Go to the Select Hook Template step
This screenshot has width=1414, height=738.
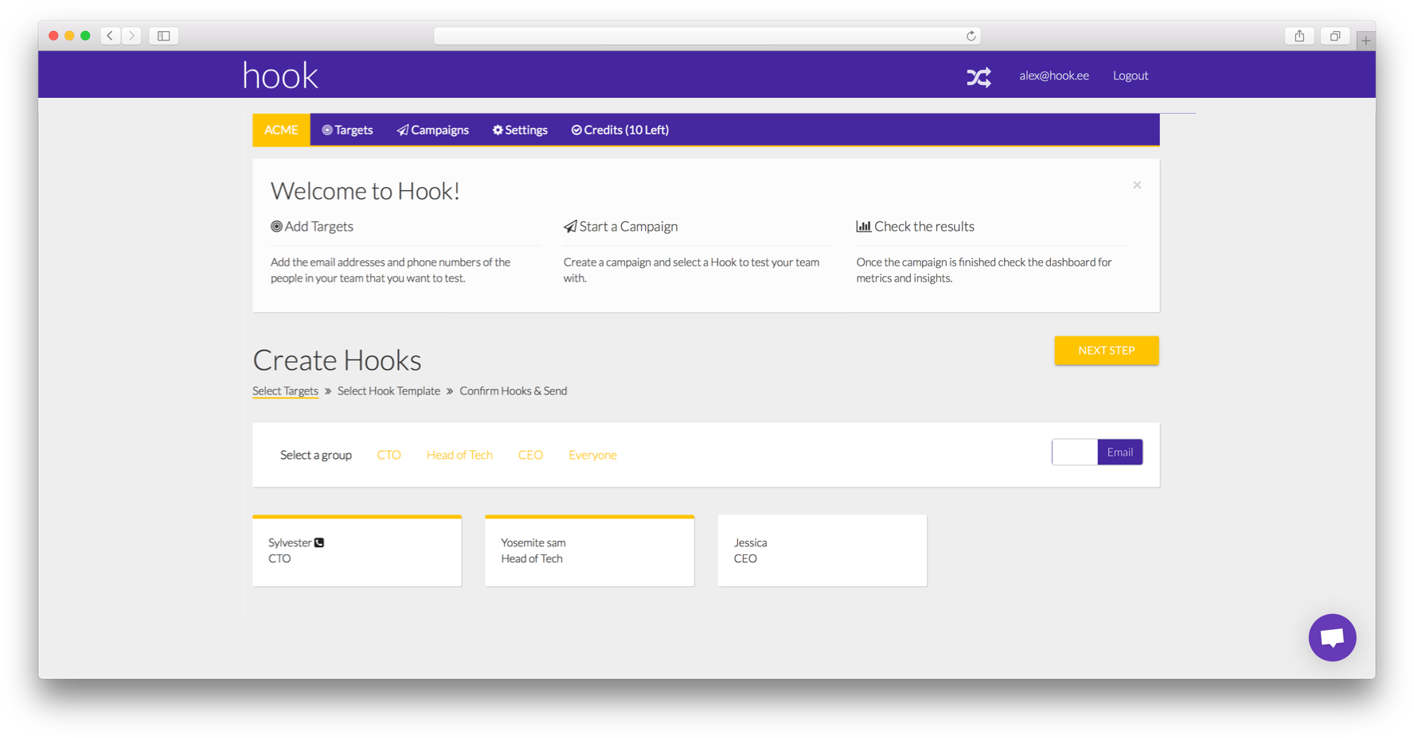389,390
